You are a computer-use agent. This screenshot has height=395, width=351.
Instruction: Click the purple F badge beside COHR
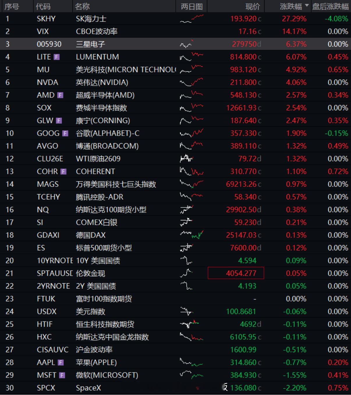point(63,172)
